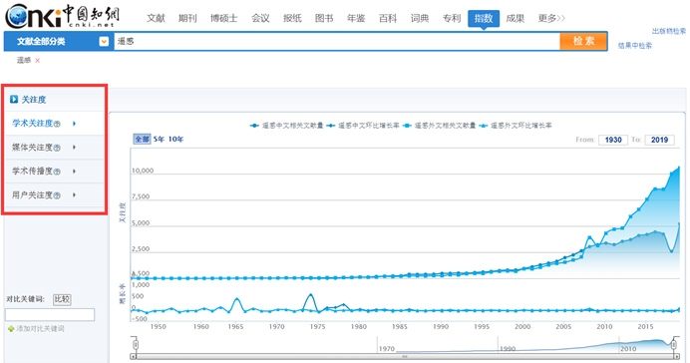Toggle 遥感中文环比增长率 legend series
690x363 pixels.
(363, 126)
